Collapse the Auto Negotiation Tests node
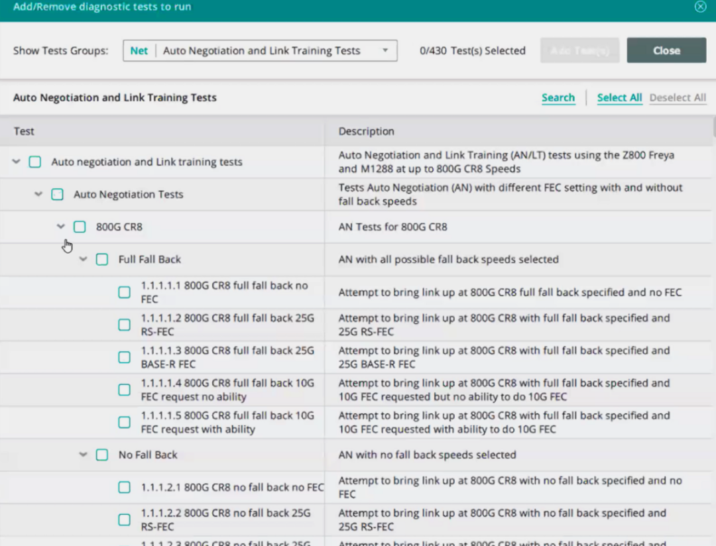 [x=38, y=194]
